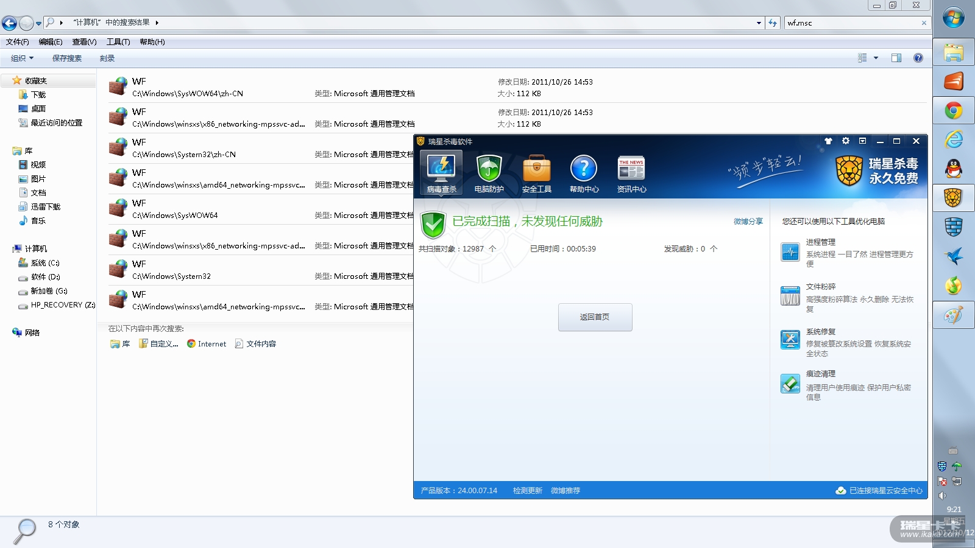The width and height of the screenshot is (975, 548).
Task: Search again on Internet
Action: [x=207, y=344]
